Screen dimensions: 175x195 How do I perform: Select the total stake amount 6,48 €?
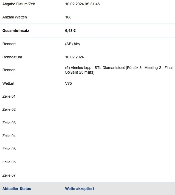(x=70, y=31)
